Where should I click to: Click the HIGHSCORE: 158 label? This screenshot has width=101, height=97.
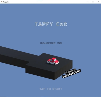[51, 43]
